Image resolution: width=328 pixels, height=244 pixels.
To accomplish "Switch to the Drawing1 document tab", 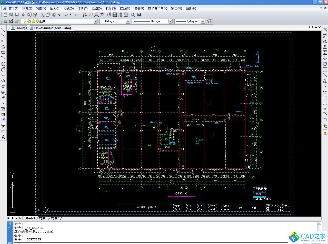I will pyautogui.click(x=19, y=28).
